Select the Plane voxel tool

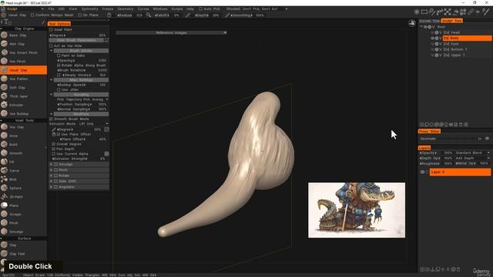23,205
